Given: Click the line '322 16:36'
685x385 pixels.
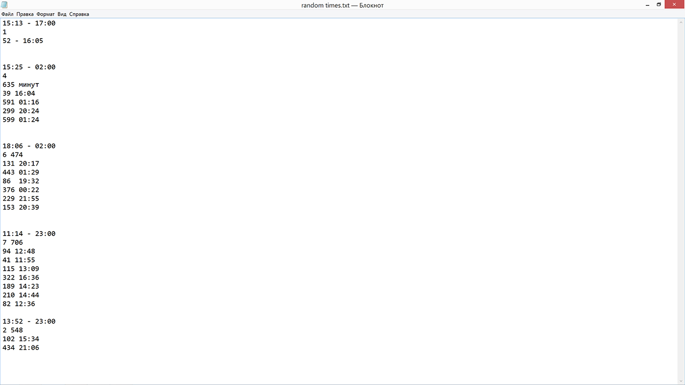Looking at the screenshot, I should click(x=21, y=278).
